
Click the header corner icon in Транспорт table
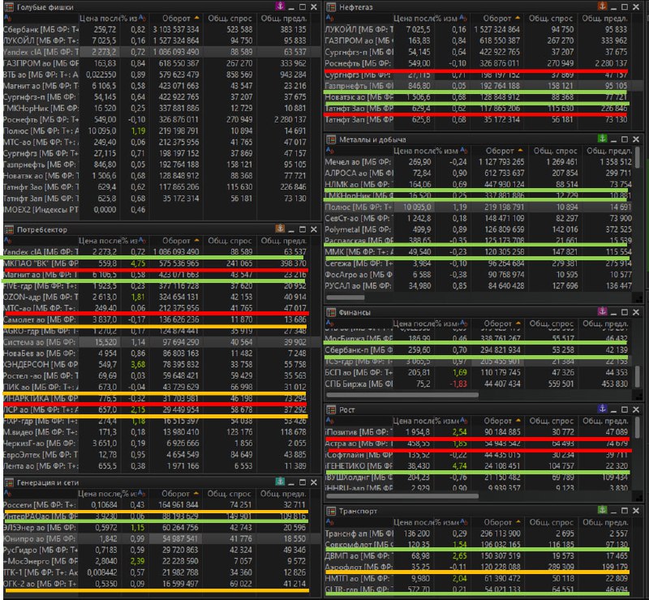tap(329, 522)
